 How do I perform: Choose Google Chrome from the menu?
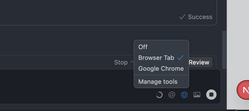click(x=161, y=69)
